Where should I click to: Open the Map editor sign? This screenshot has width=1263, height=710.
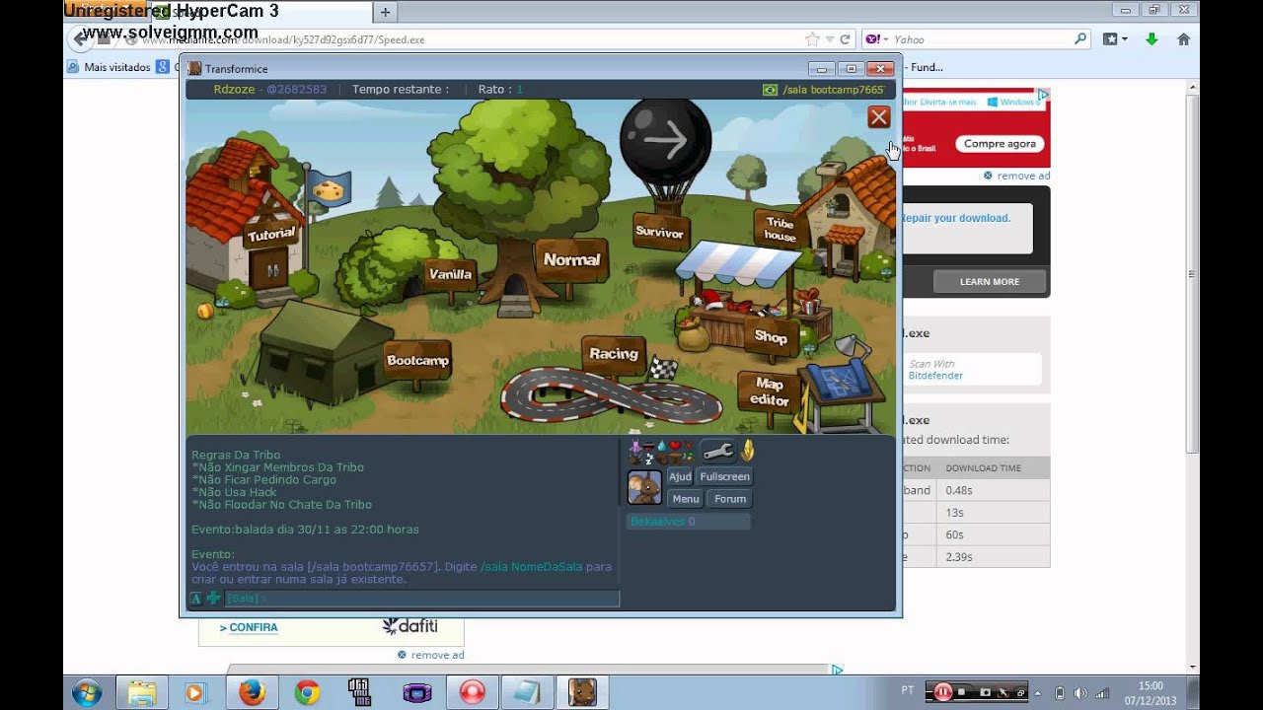[769, 391]
